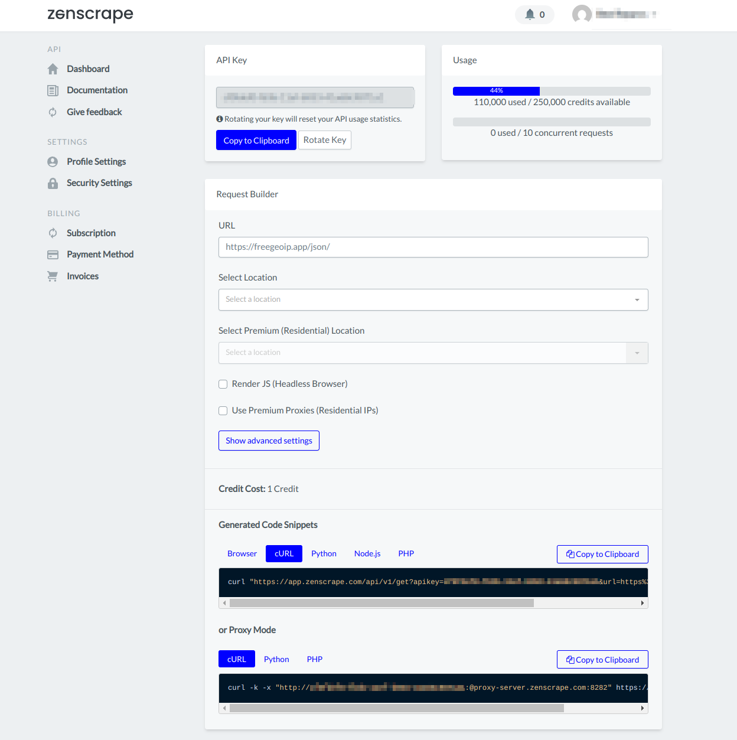Enable Use Premium Proxies checkbox
This screenshot has width=737, height=740.
(223, 411)
